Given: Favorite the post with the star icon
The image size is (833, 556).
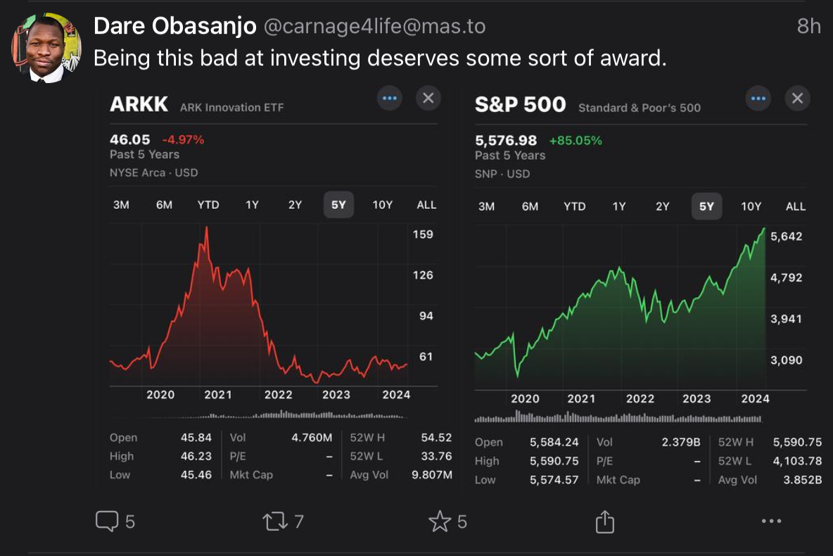Looking at the screenshot, I should [440, 522].
